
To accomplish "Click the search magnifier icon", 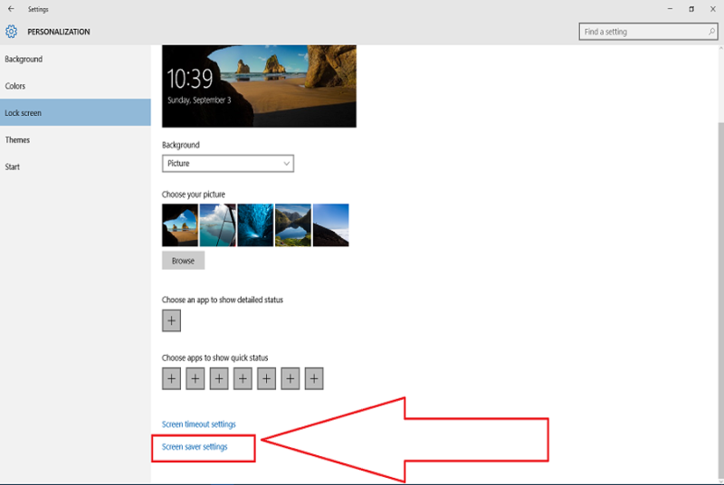I will 711,32.
